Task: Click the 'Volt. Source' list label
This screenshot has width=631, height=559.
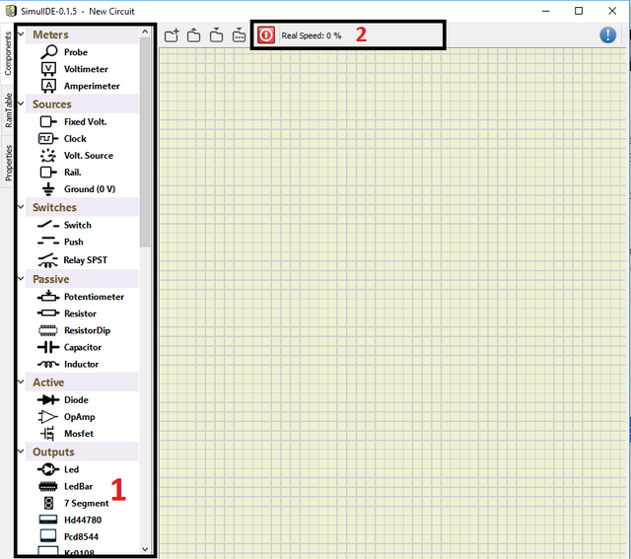Action: tap(89, 156)
